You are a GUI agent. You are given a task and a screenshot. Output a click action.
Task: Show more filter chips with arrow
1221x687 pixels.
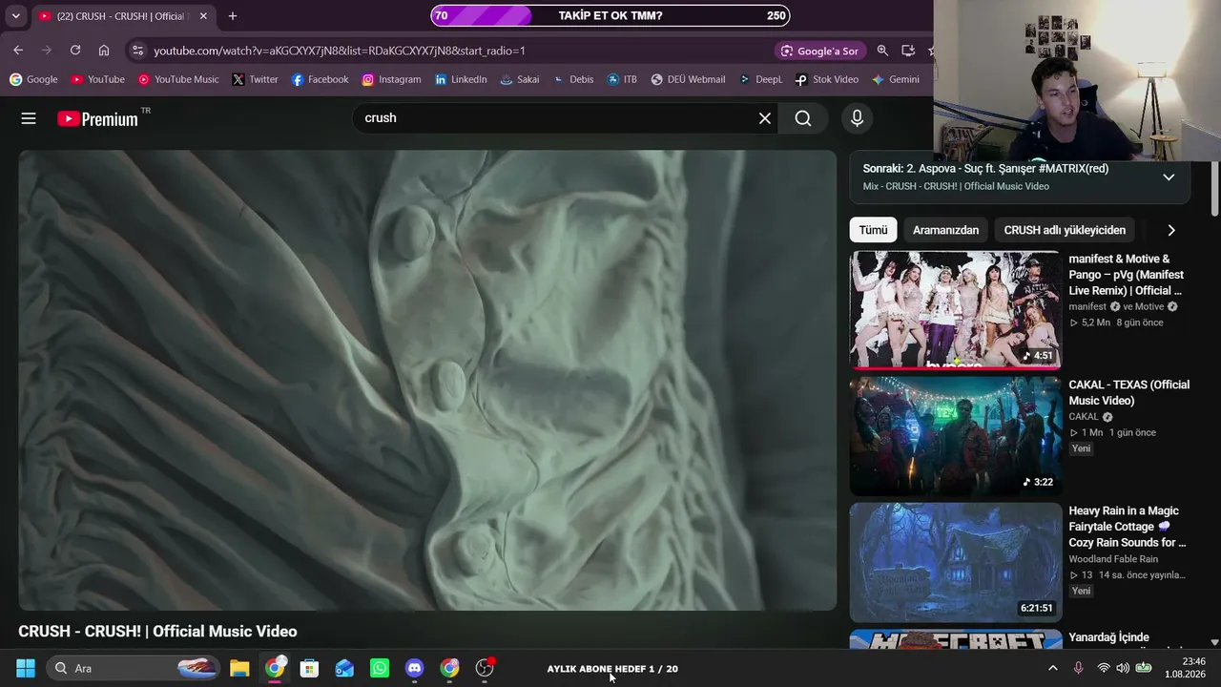pos(1171,230)
